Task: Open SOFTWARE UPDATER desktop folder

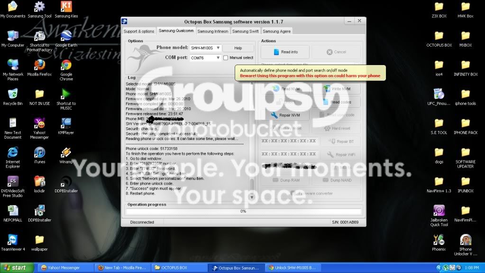Action: [466, 157]
